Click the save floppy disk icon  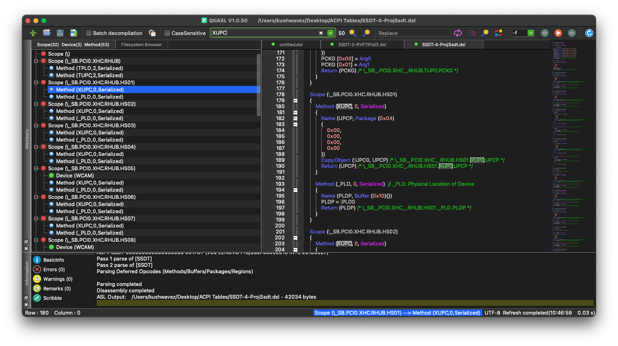tap(60, 33)
